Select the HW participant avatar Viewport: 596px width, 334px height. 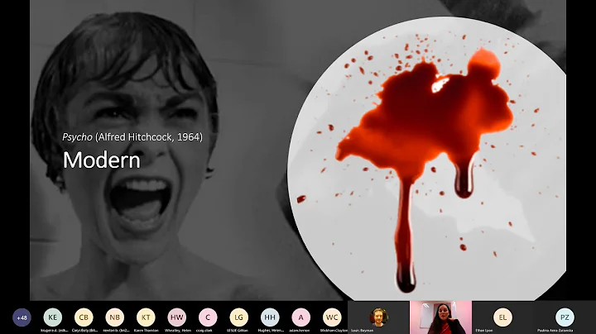[x=177, y=317]
